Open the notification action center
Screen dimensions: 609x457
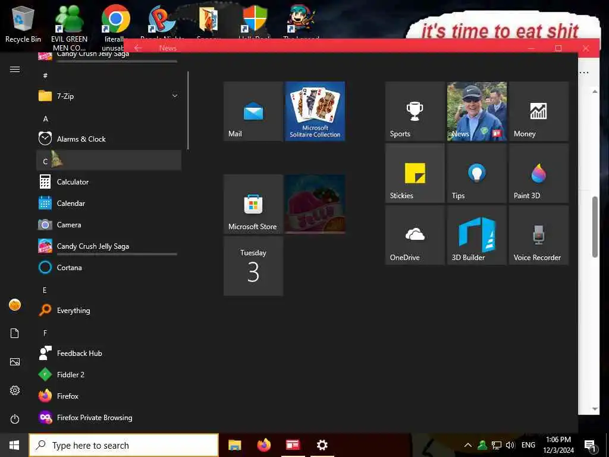pos(591,445)
